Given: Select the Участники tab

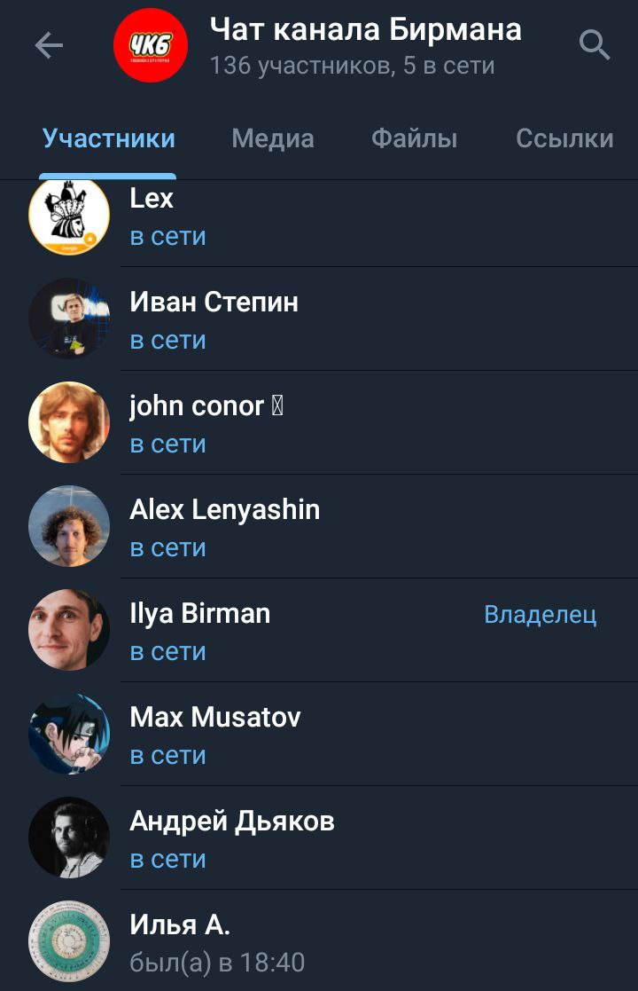Looking at the screenshot, I should tap(108, 138).
